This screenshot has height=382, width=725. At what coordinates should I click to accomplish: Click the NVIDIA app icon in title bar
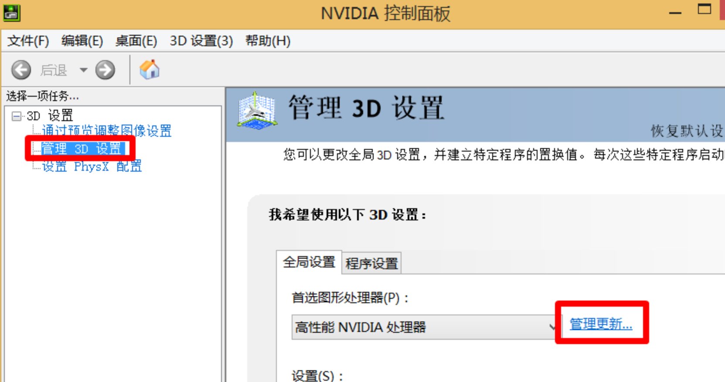click(11, 13)
